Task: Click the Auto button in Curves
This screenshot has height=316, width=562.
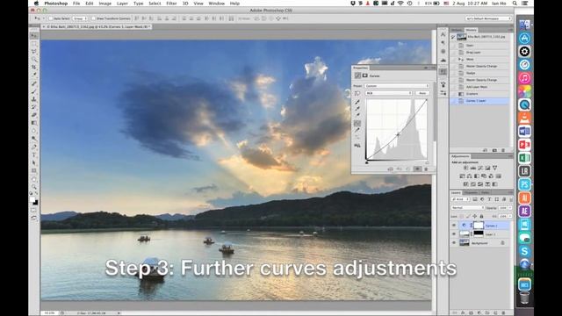Action: tap(422, 93)
